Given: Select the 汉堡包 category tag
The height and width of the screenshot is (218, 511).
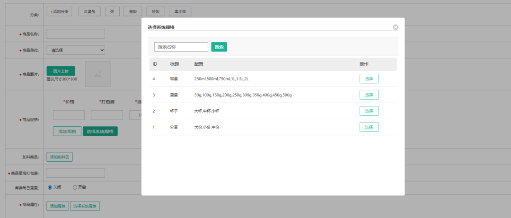Looking at the screenshot, I should click(x=89, y=11).
